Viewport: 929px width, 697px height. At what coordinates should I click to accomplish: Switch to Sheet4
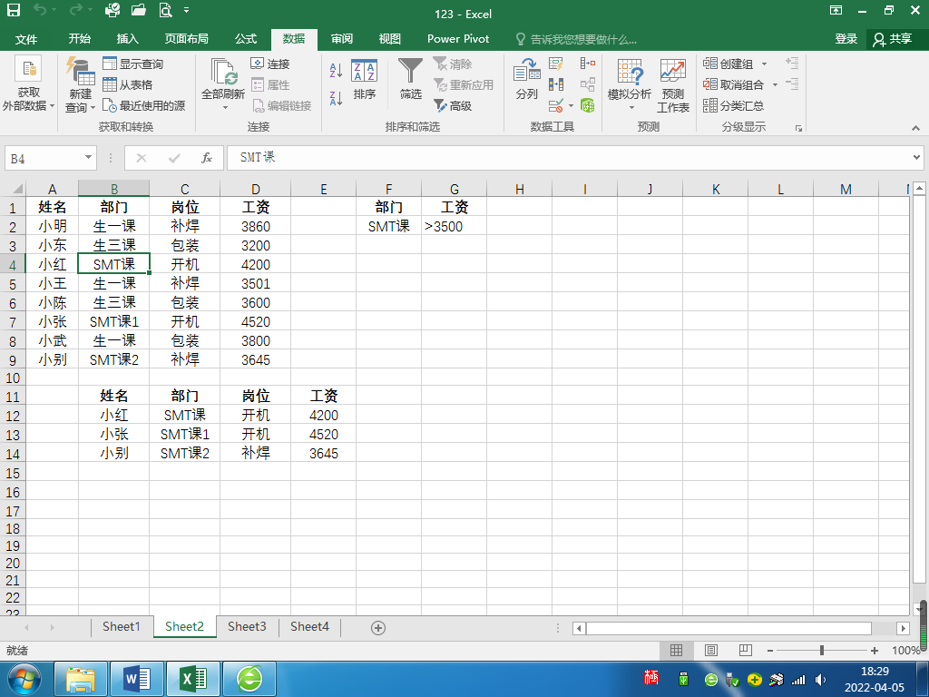click(309, 626)
